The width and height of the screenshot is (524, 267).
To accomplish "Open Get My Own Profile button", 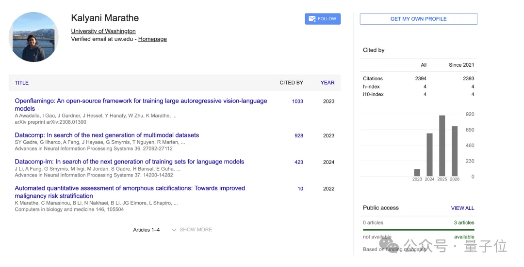I will (x=418, y=19).
